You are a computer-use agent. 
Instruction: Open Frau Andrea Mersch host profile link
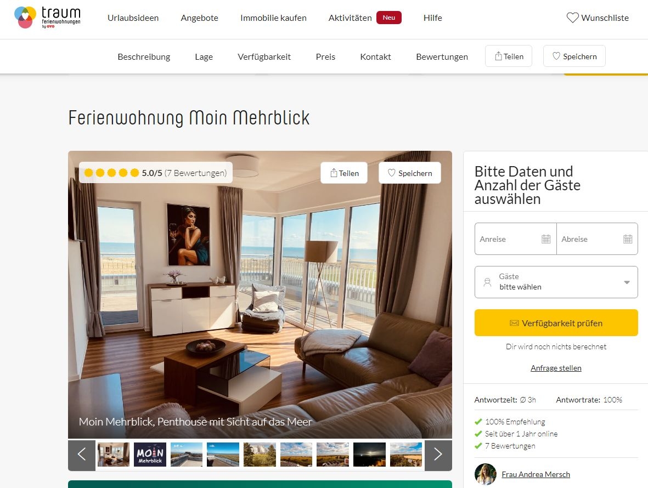536,474
